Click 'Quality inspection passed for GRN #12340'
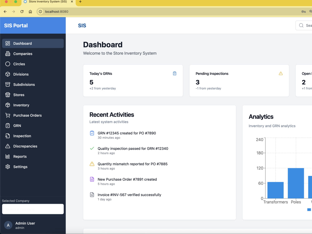The height and width of the screenshot is (234, 312). pyautogui.click(x=133, y=149)
